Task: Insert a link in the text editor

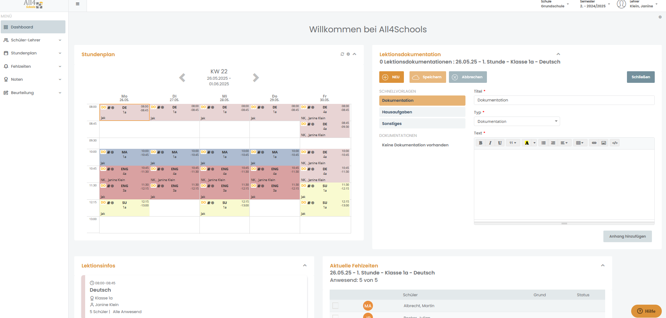Action: [594, 143]
